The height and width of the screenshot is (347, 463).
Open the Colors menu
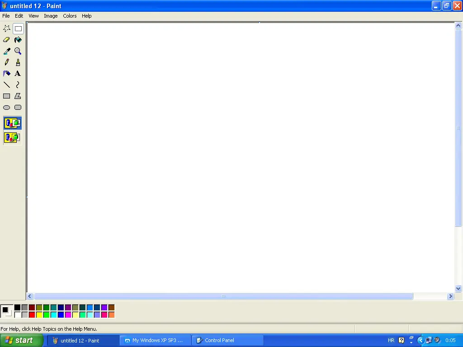coord(70,16)
